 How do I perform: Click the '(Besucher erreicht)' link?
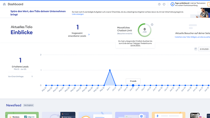pos(125,34)
